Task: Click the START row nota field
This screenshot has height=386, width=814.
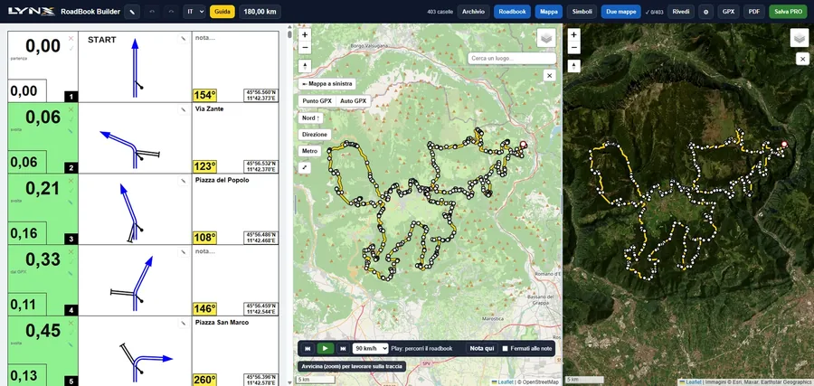Action: pyautogui.click(x=235, y=38)
